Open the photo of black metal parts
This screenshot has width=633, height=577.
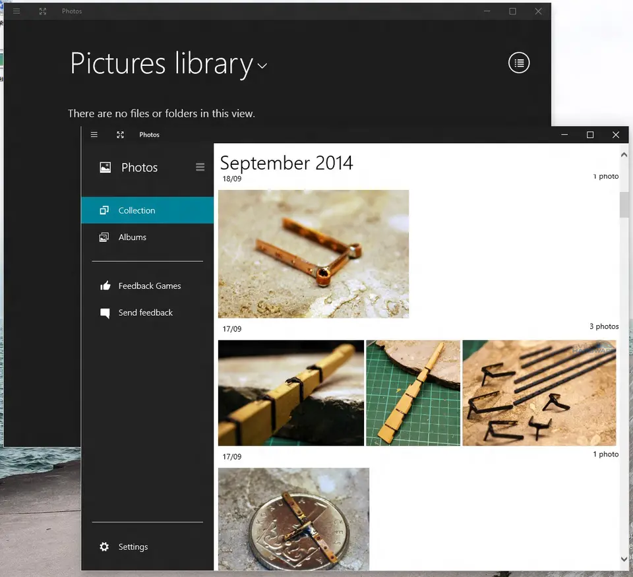click(x=539, y=392)
